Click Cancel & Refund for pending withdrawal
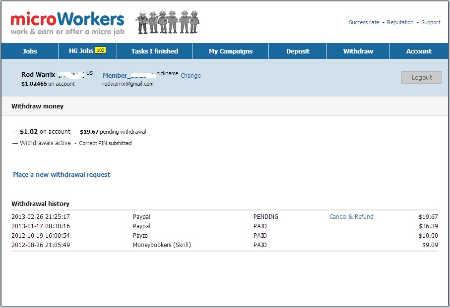Screen dimensions: 450x308 (351, 216)
